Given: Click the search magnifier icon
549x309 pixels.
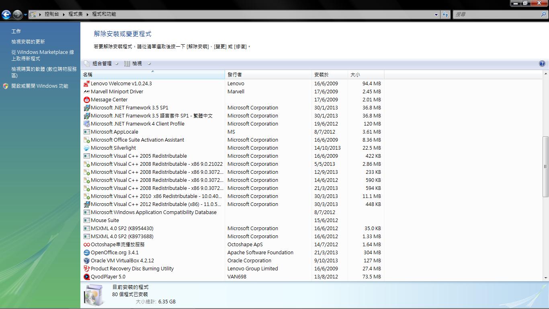Looking at the screenshot, I should pyautogui.click(x=544, y=14).
